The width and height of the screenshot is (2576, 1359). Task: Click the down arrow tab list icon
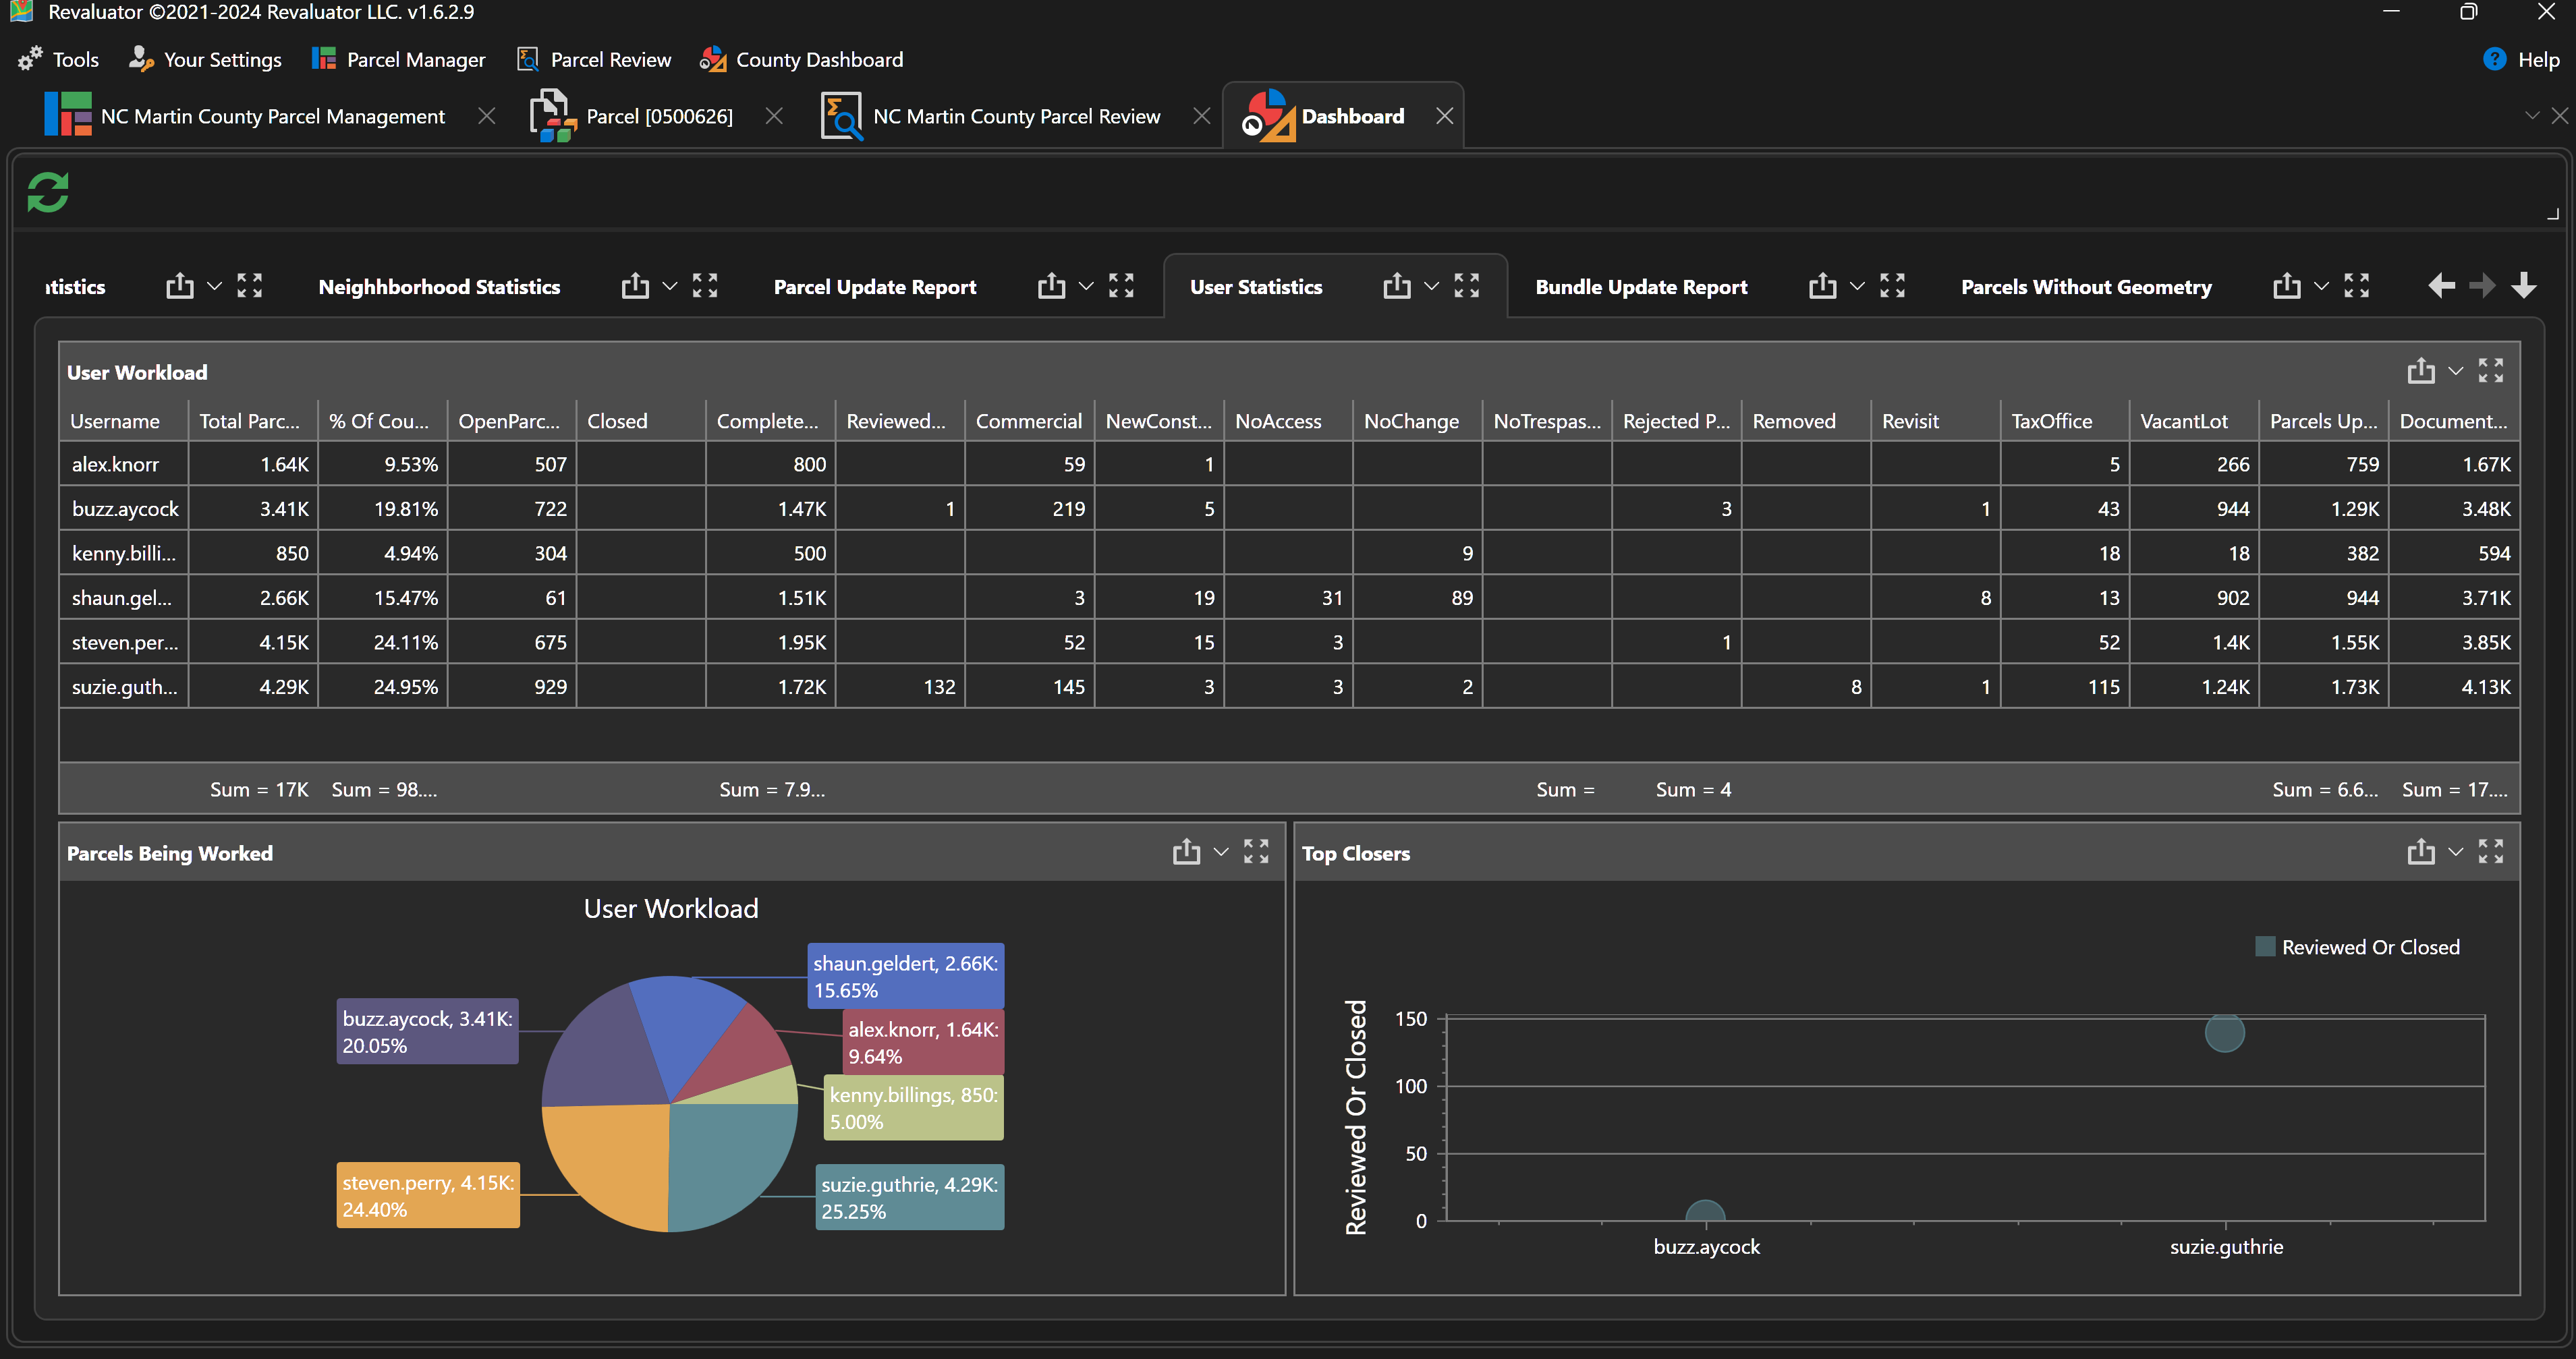[x=2524, y=286]
